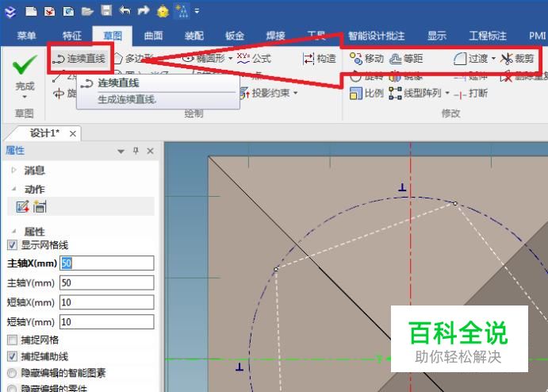
Task: Click the application logo in the title bar
Action: (11, 11)
